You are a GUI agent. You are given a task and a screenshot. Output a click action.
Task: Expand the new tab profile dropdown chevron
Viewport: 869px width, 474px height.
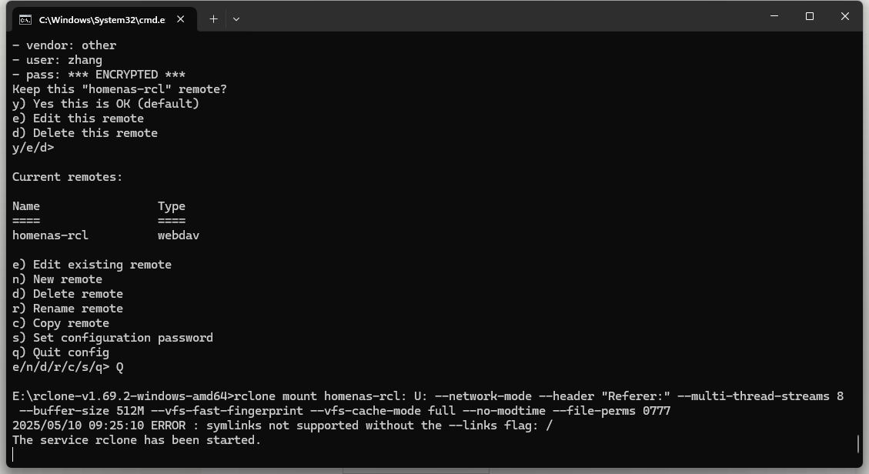coord(236,19)
